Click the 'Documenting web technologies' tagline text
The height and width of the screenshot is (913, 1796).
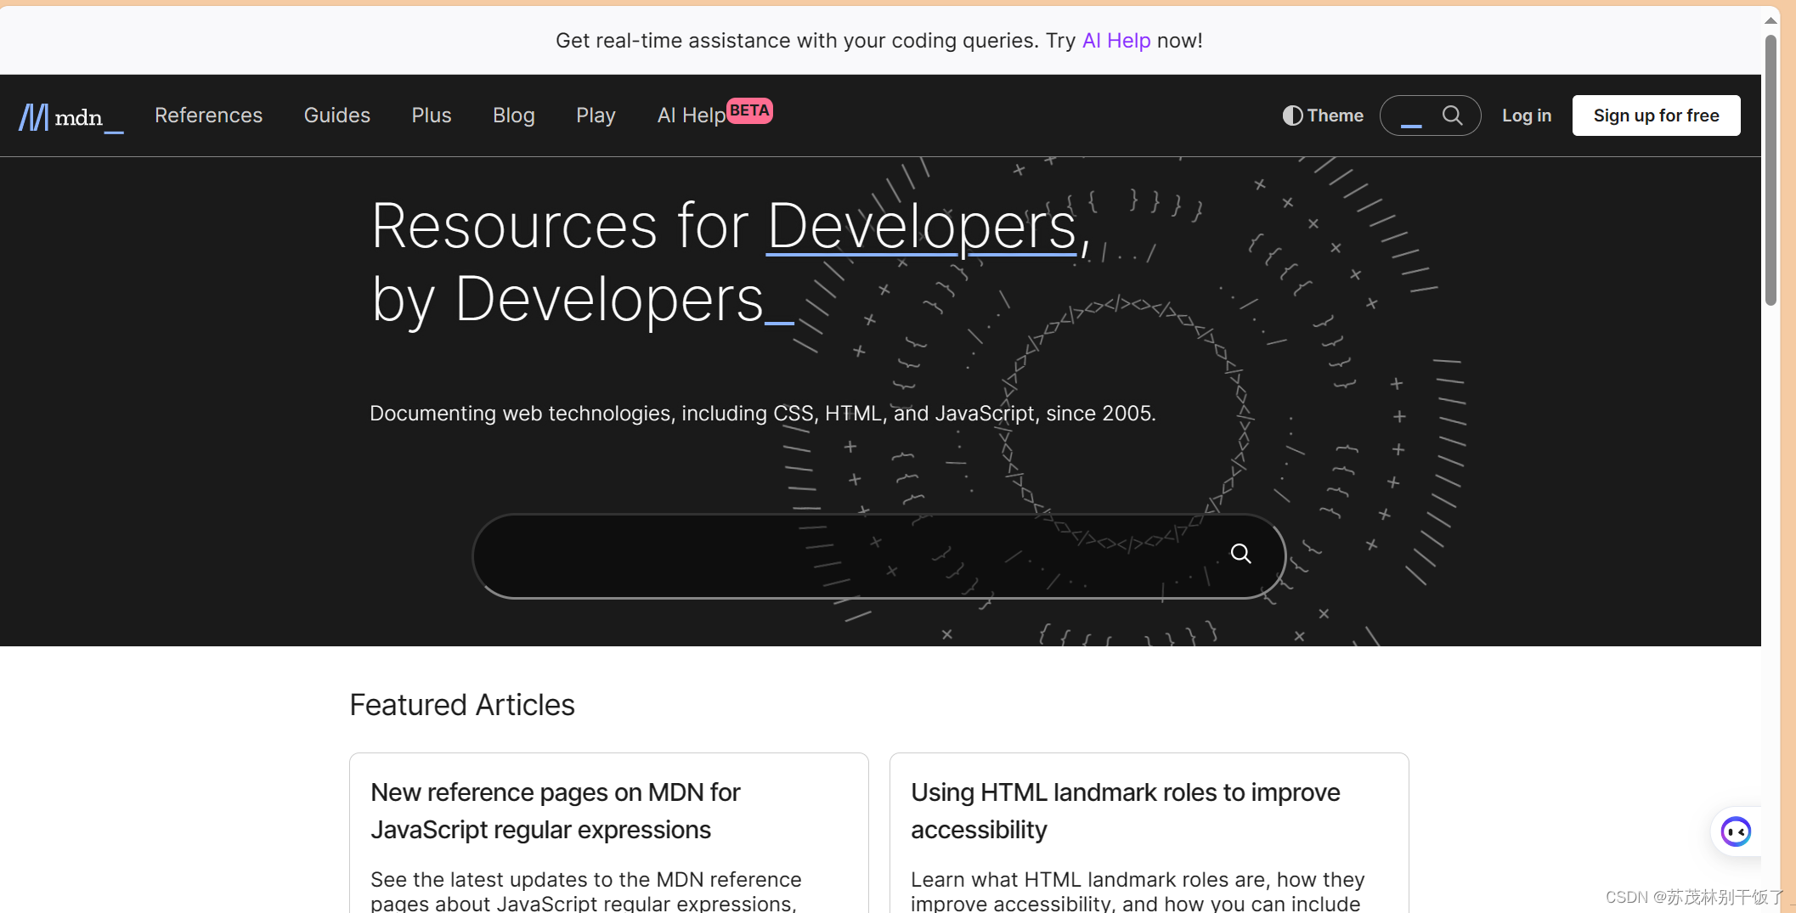pyautogui.click(x=763, y=414)
